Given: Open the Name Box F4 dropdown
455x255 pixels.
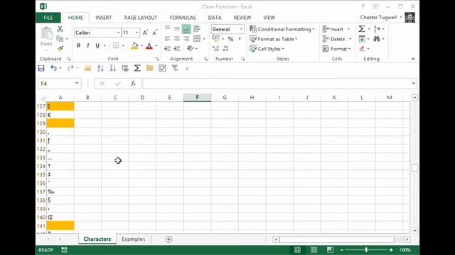Looking at the screenshot, I should 77,84.
